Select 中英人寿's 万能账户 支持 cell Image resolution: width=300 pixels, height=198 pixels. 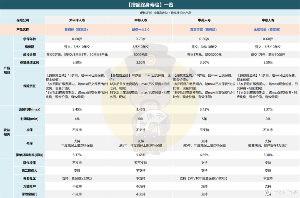pyautogui.click(x=204, y=186)
